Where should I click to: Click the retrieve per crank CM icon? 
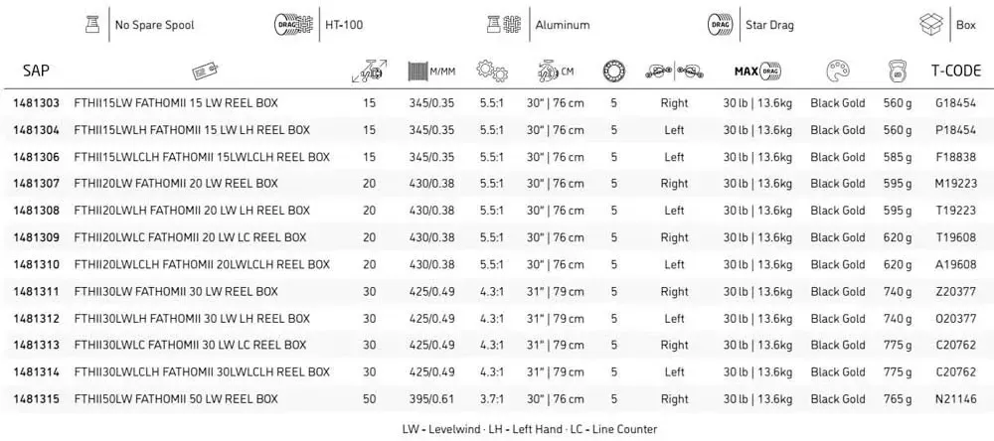click(555, 72)
